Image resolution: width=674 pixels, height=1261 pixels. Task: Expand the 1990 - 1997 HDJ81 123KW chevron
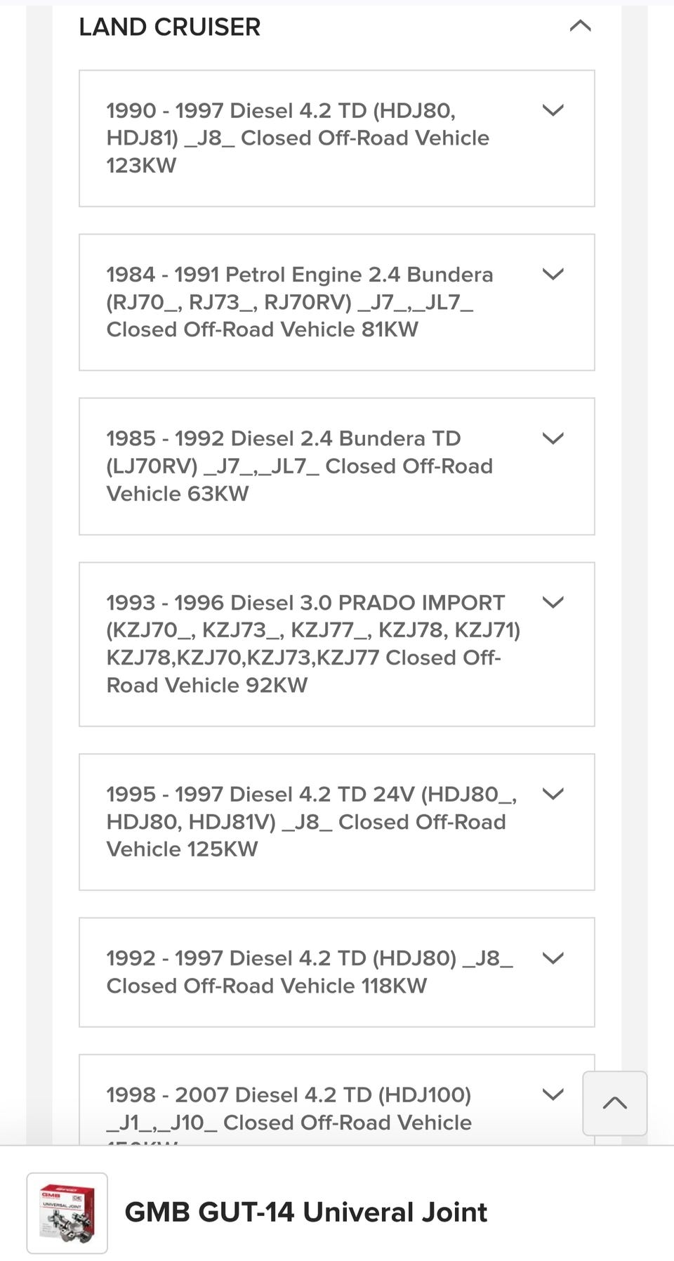click(553, 110)
